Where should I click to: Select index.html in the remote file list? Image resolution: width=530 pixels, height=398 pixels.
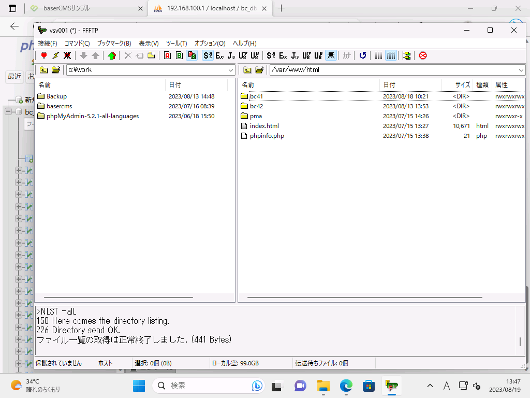point(264,126)
